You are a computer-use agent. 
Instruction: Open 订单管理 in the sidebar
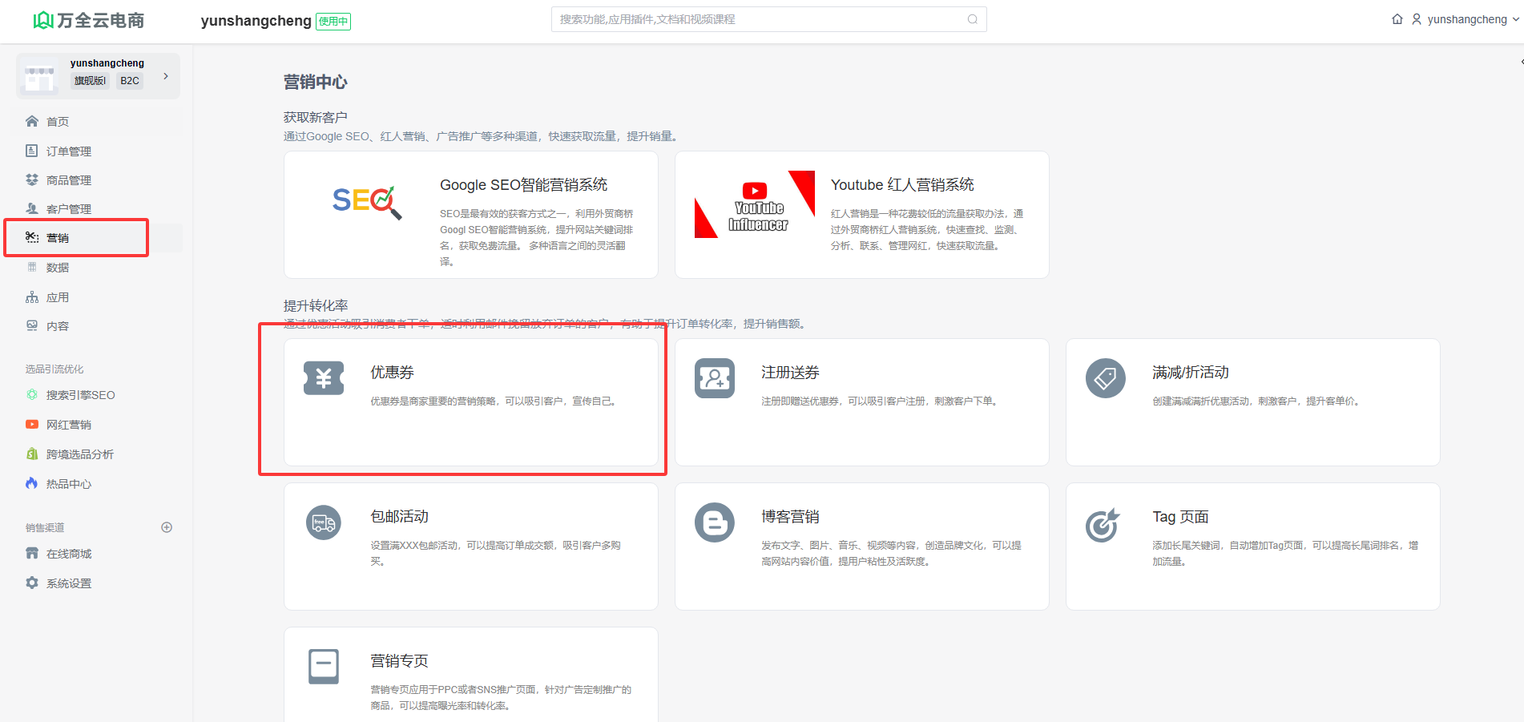coord(68,151)
